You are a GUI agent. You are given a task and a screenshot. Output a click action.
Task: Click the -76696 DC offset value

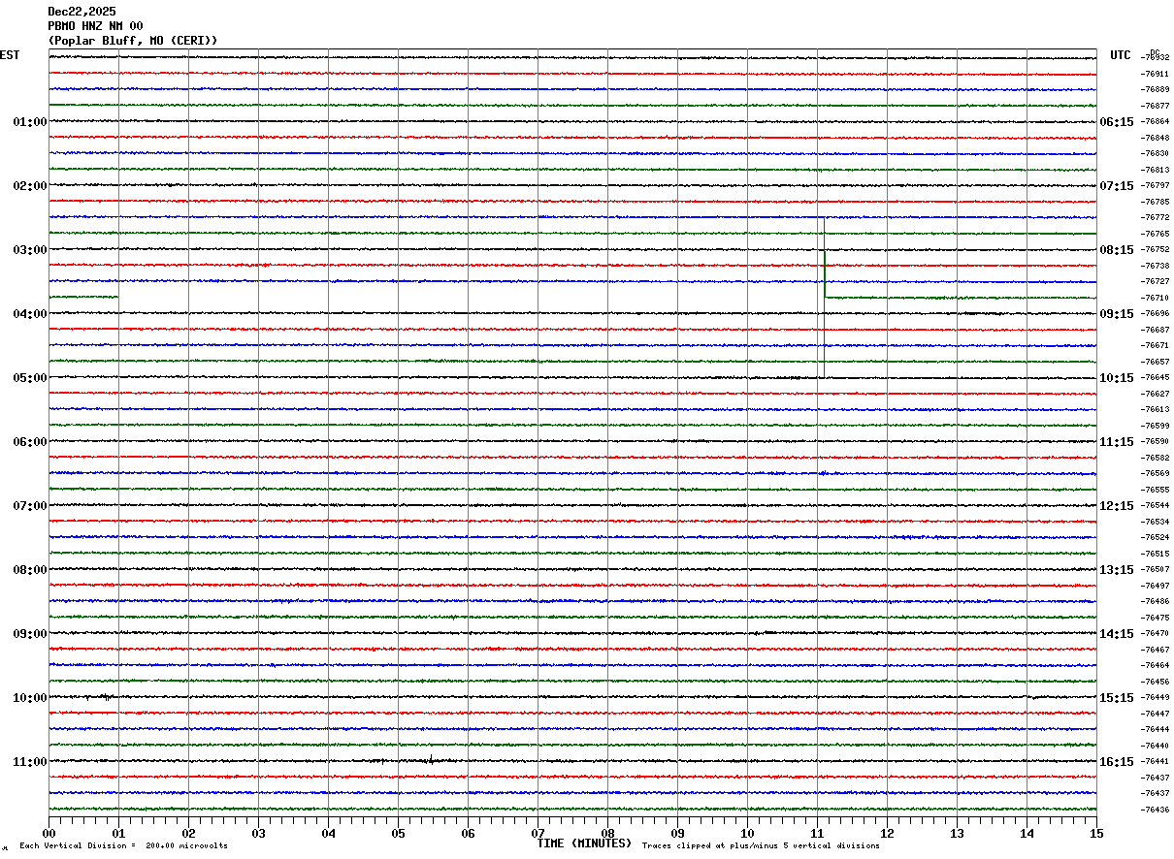pyautogui.click(x=1156, y=313)
